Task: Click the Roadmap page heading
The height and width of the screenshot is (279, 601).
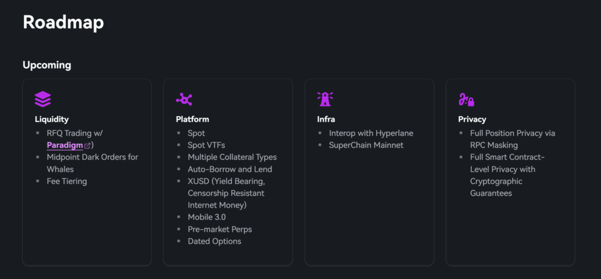Action: click(x=63, y=22)
